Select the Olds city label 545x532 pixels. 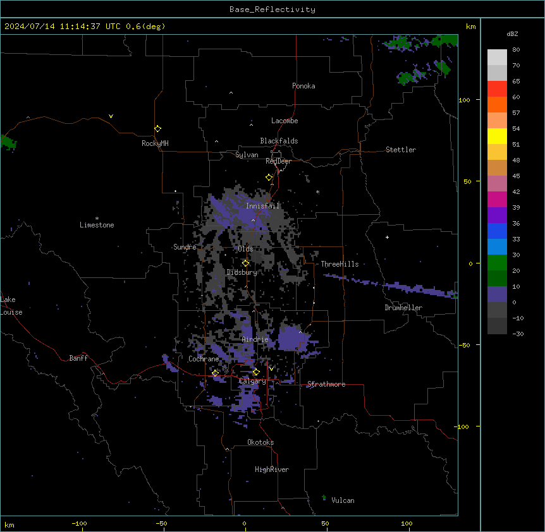pyautogui.click(x=245, y=249)
